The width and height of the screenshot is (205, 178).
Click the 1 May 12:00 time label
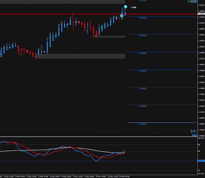coord(9,177)
